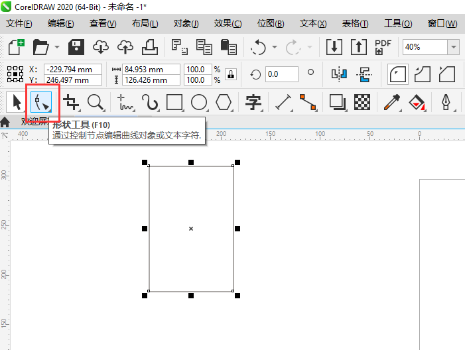Create a new document with the New icon
This screenshot has height=350, width=465.
tap(17, 47)
